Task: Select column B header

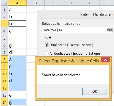Action: coord(36,3)
